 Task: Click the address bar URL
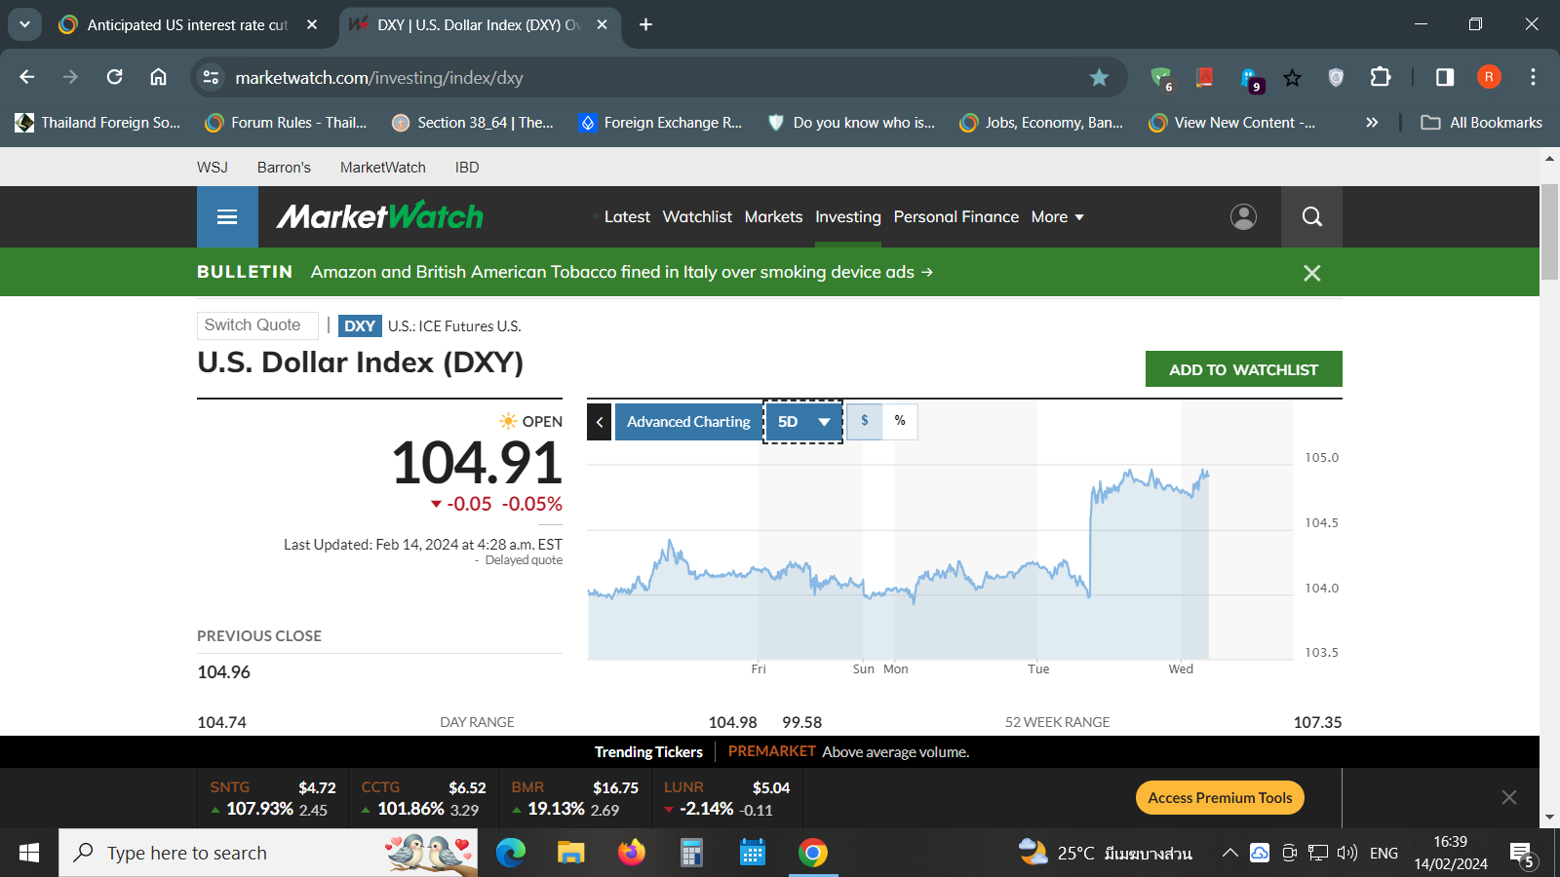click(379, 77)
